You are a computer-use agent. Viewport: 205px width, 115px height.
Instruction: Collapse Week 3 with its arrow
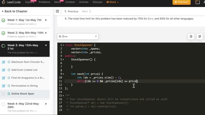point(46,45)
